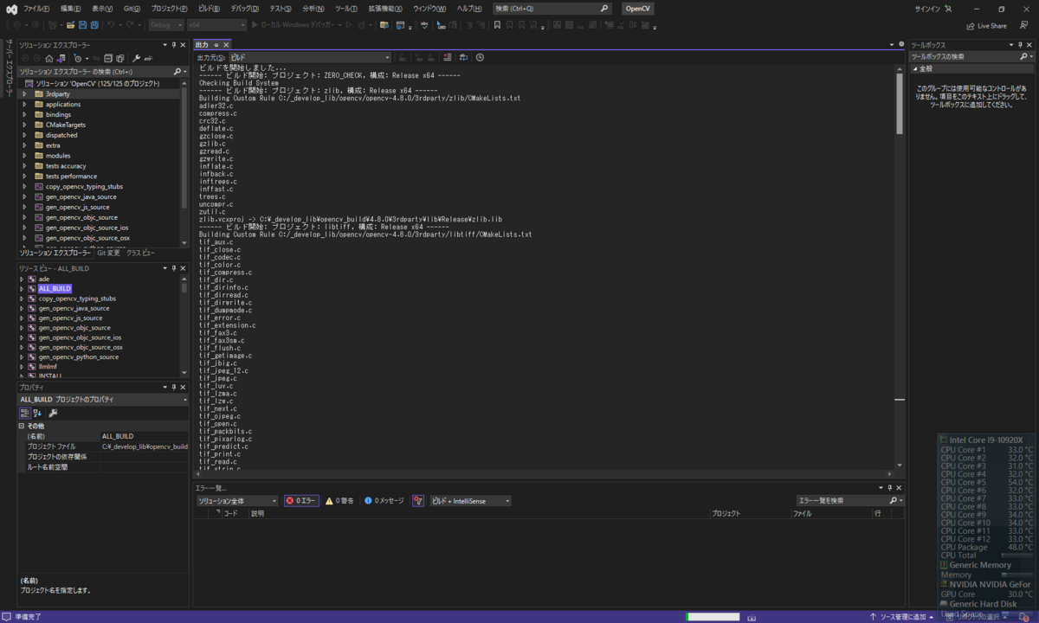Click the main 検索 (Ctrl+Q) search box
This screenshot has width=1039, height=623.
[552, 8]
